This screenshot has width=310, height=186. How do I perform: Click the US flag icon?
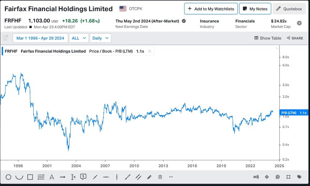123,9
